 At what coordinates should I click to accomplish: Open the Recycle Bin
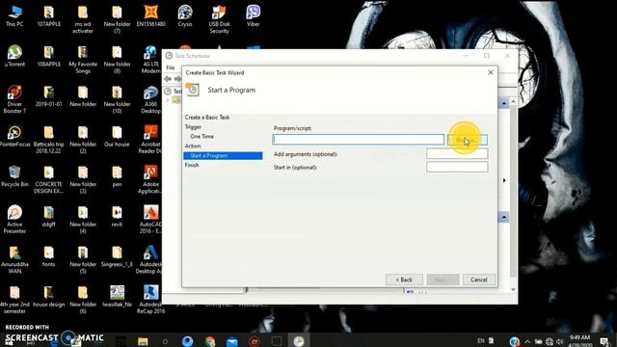(x=14, y=175)
